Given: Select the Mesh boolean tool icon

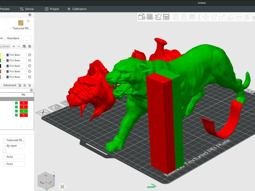Looking at the screenshot, I should coord(246,17).
